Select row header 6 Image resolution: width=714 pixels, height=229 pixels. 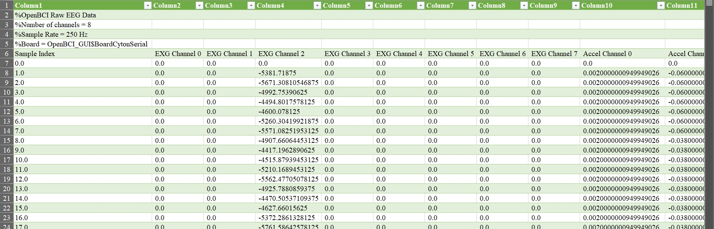7,54
